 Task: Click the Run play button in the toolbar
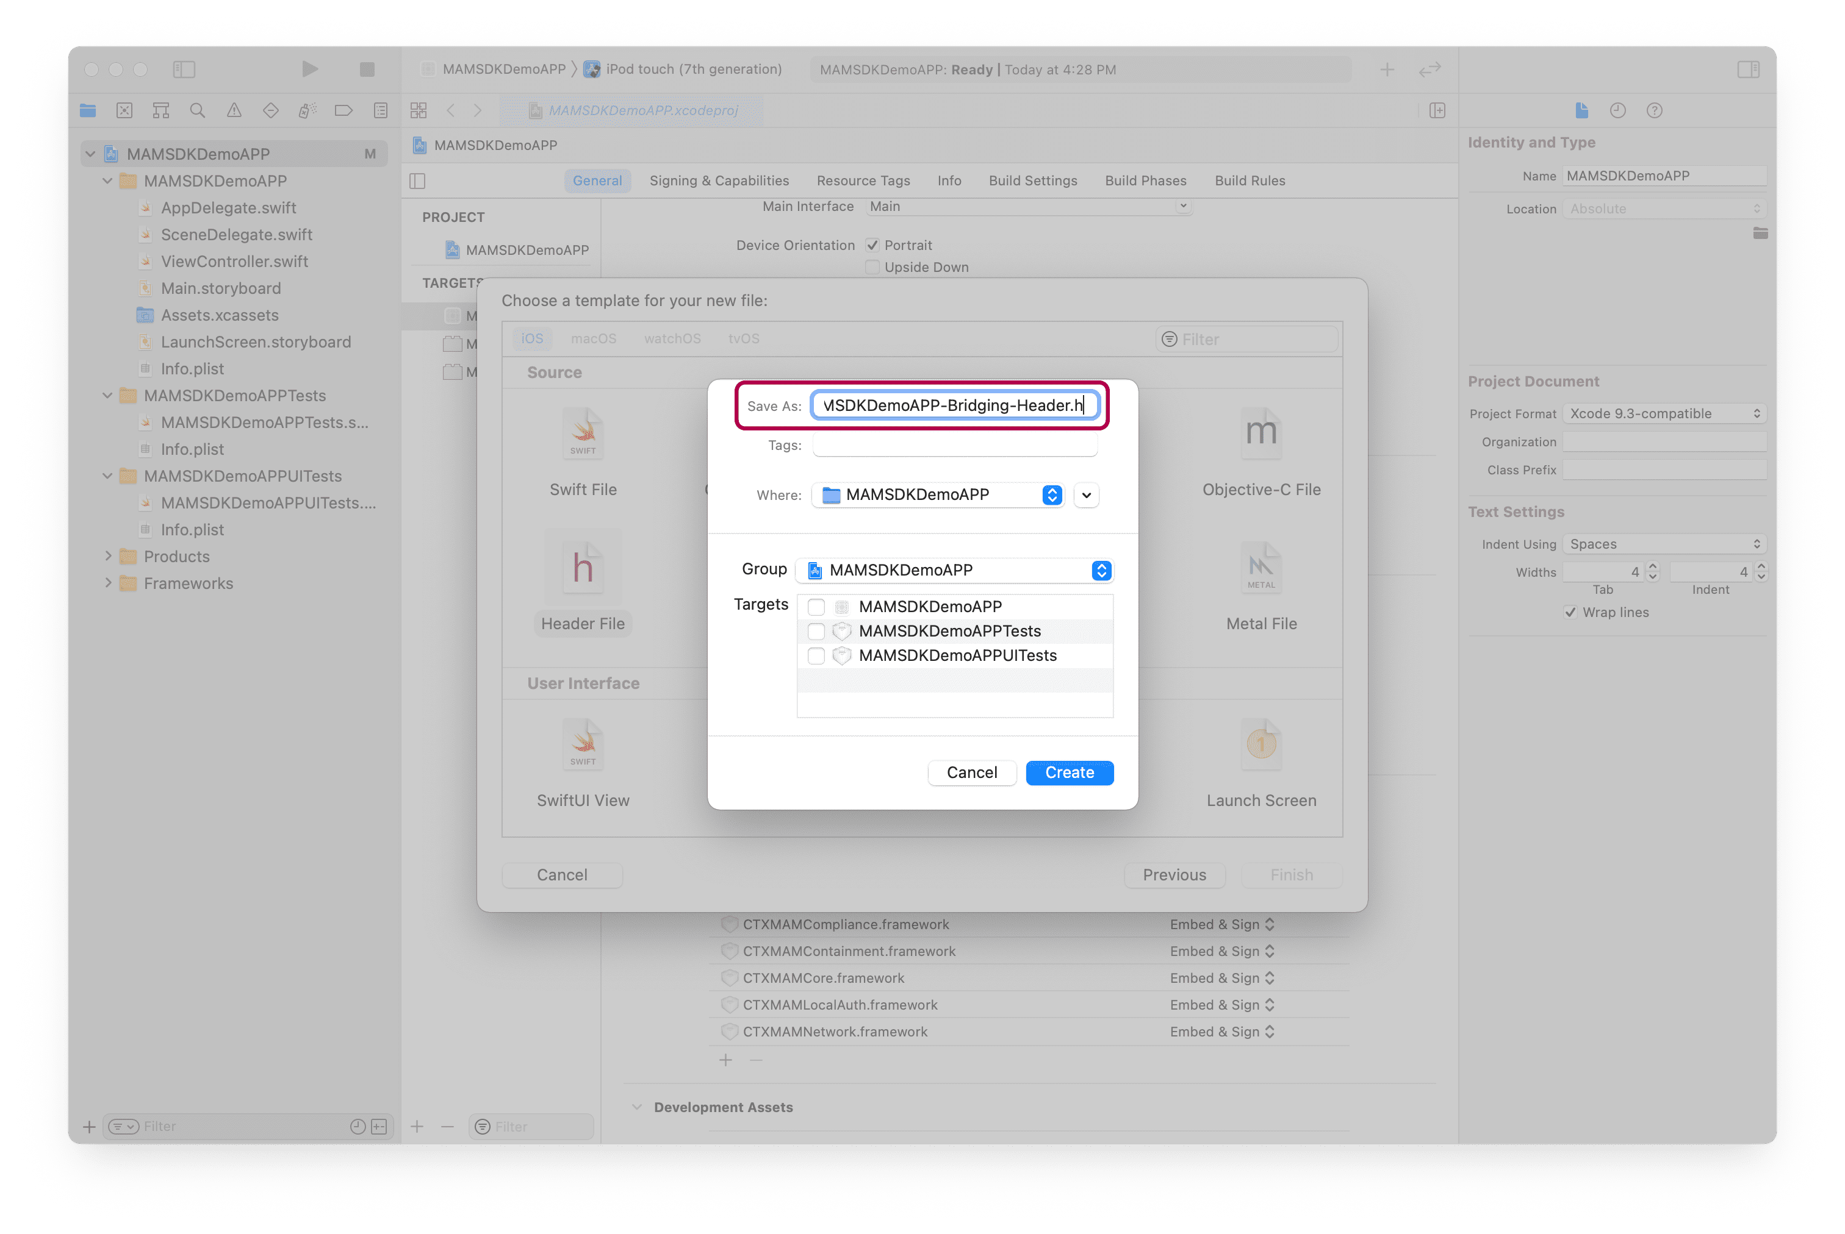[x=309, y=70]
